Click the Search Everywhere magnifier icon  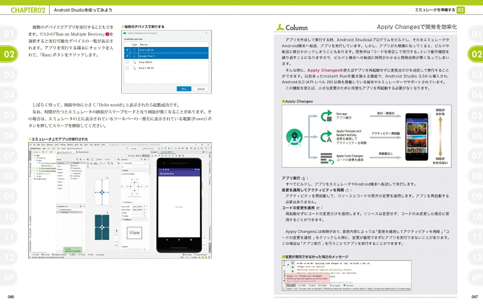tap(206, 148)
